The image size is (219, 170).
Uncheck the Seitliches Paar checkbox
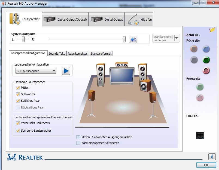(x=18, y=101)
